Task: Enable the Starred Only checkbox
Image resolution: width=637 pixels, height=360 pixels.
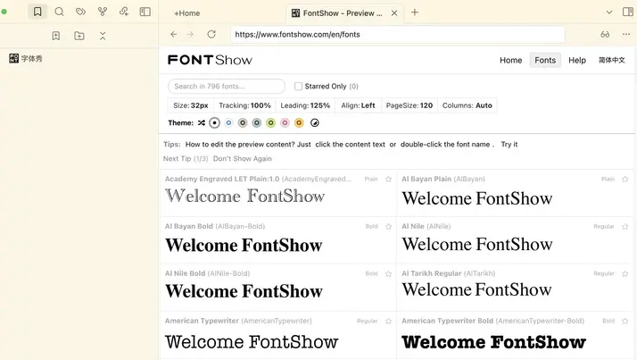Action: pyautogui.click(x=299, y=87)
